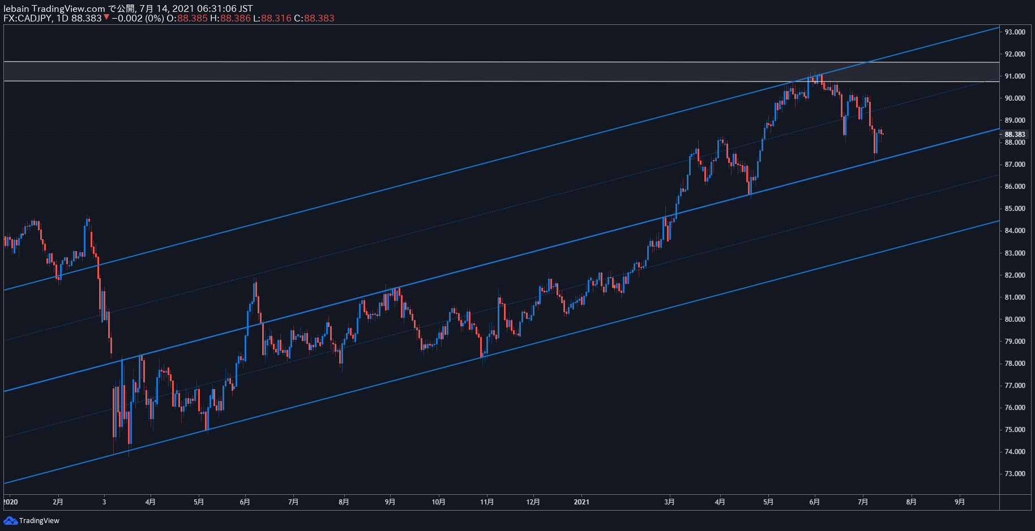1035x531 pixels.
Task: Click the 93.000 price axis label
Action: tap(1015, 32)
